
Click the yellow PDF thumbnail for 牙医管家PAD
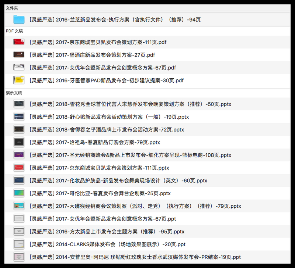tap(19, 80)
